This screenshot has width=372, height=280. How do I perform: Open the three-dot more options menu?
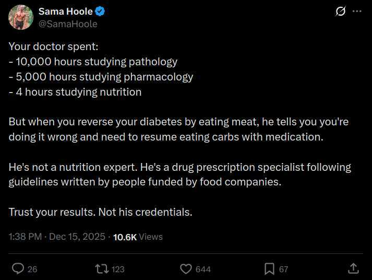(357, 11)
